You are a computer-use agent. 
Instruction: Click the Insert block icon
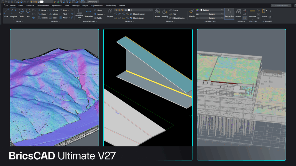click(157, 13)
